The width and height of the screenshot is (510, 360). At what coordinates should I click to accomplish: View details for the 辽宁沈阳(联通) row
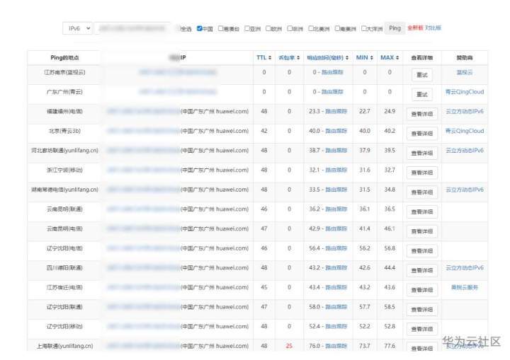point(422,310)
